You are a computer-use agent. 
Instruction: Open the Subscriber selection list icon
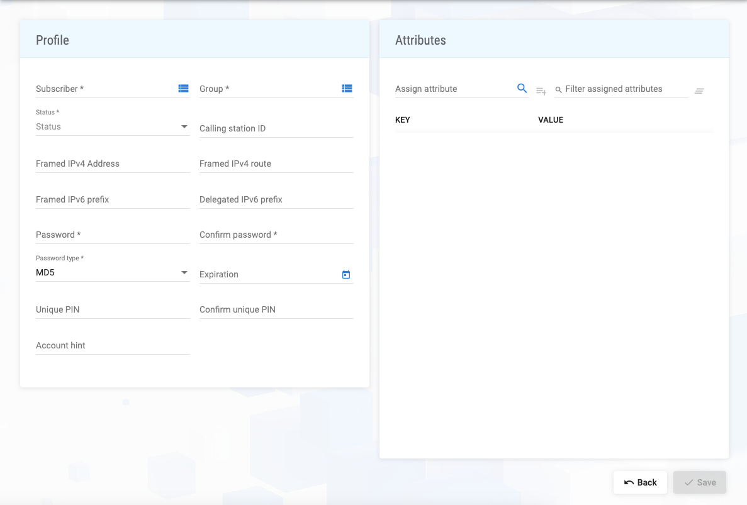tap(183, 89)
